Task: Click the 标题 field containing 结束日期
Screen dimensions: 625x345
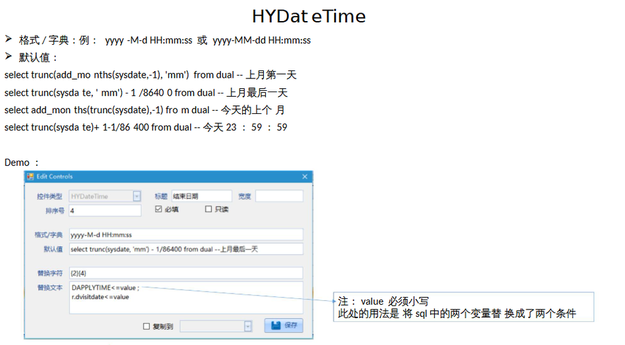Action: 201,196
